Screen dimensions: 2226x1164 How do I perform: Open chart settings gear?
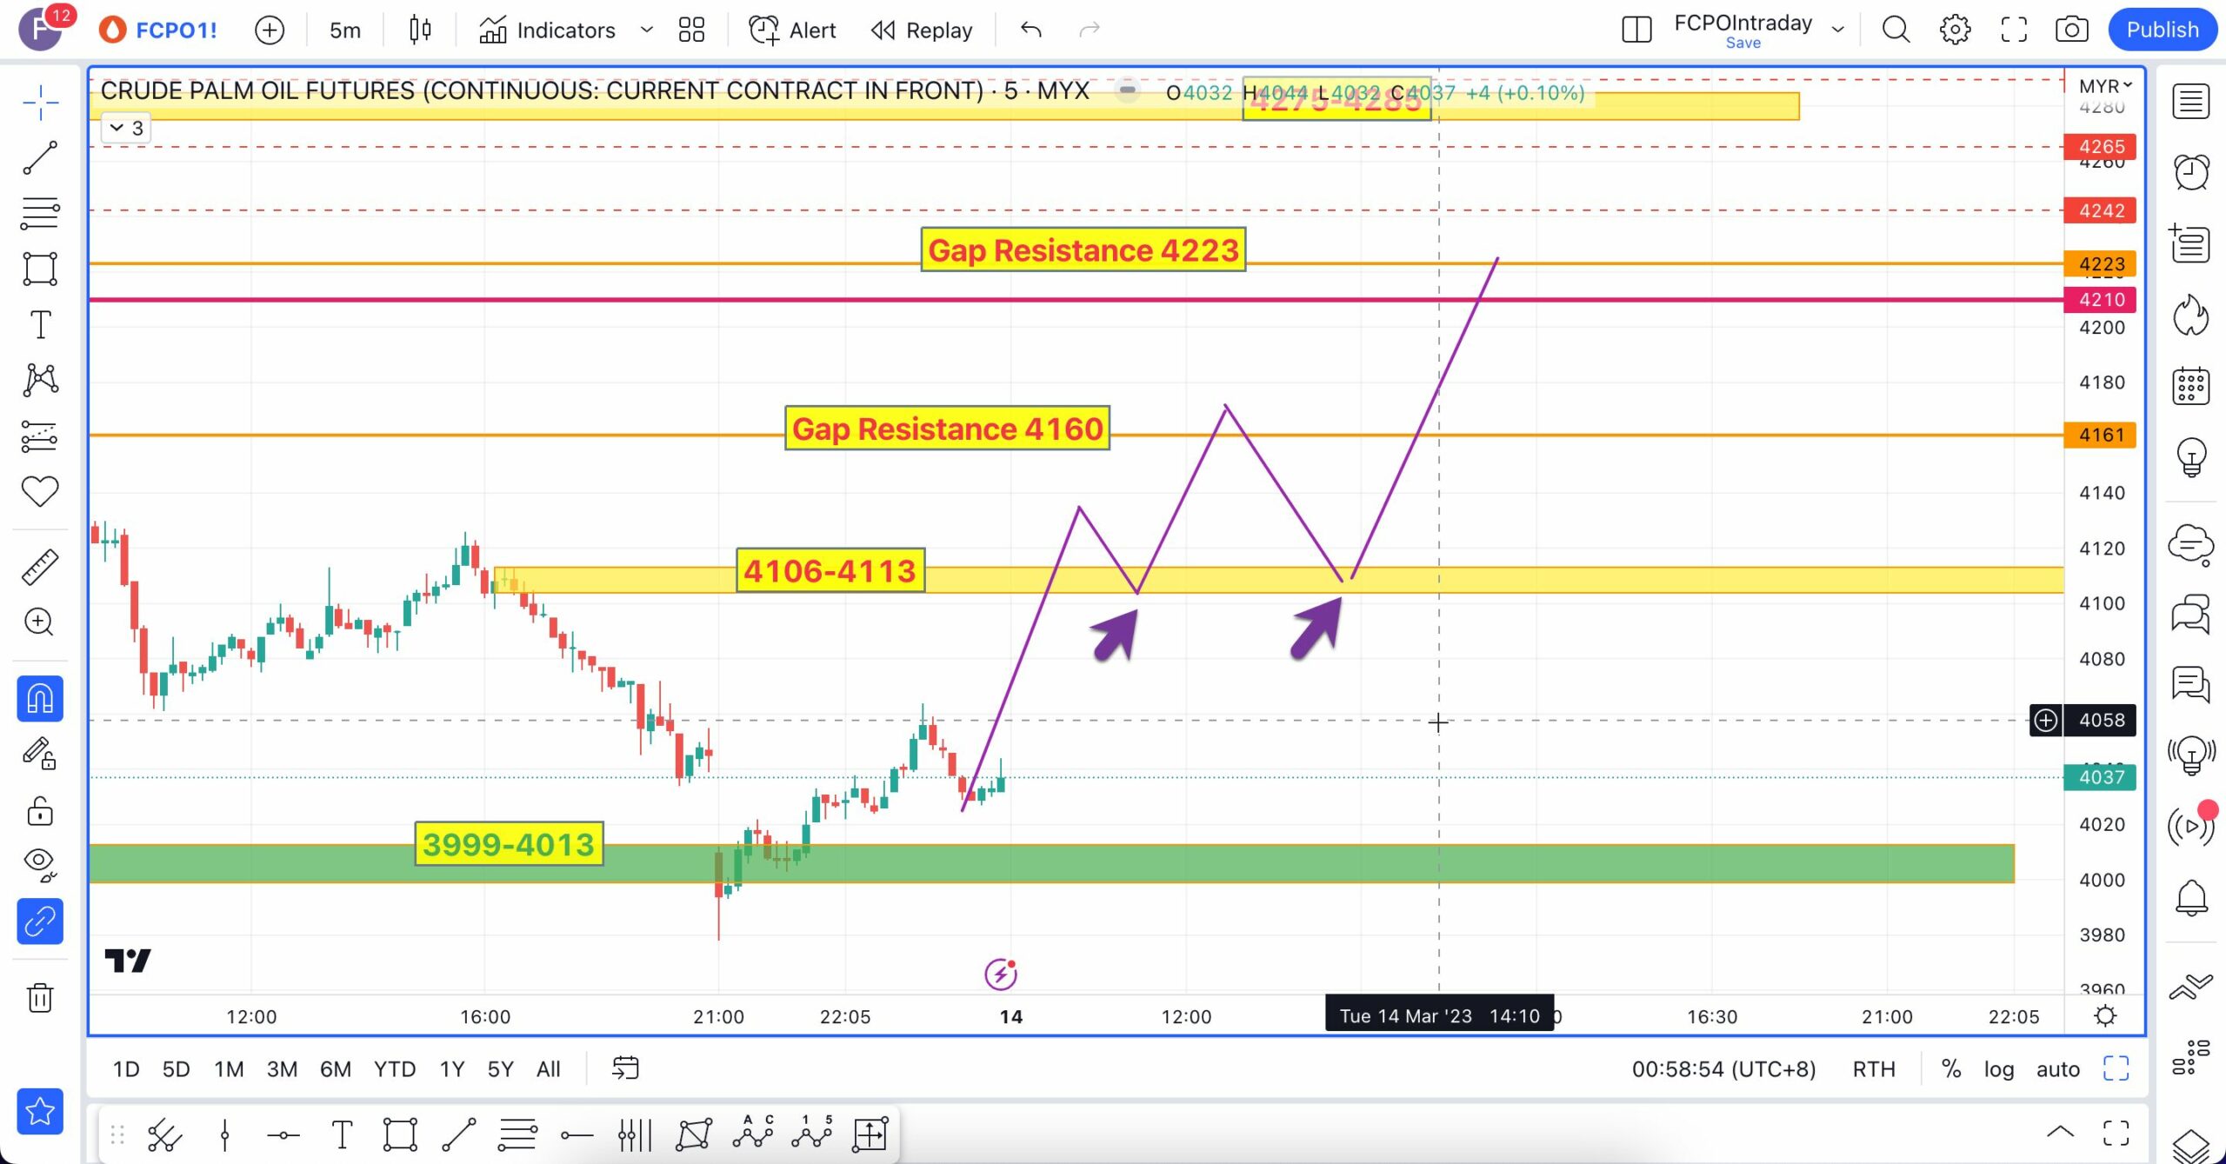pyautogui.click(x=1955, y=30)
